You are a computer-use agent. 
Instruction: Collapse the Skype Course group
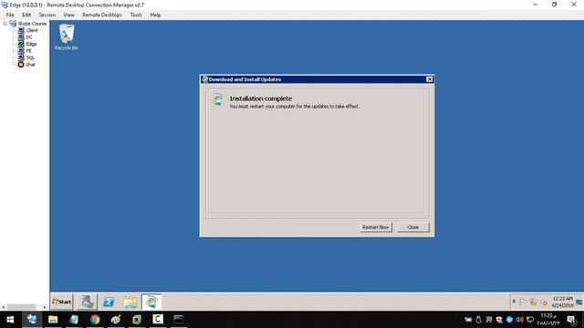(5, 24)
